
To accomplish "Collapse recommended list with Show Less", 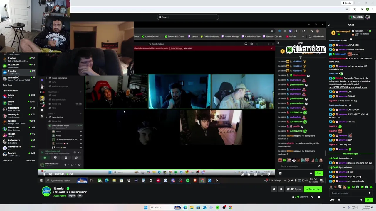I will tap(30, 161).
